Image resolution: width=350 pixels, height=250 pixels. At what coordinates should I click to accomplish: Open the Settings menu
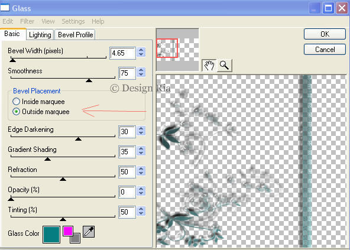pos(73,21)
